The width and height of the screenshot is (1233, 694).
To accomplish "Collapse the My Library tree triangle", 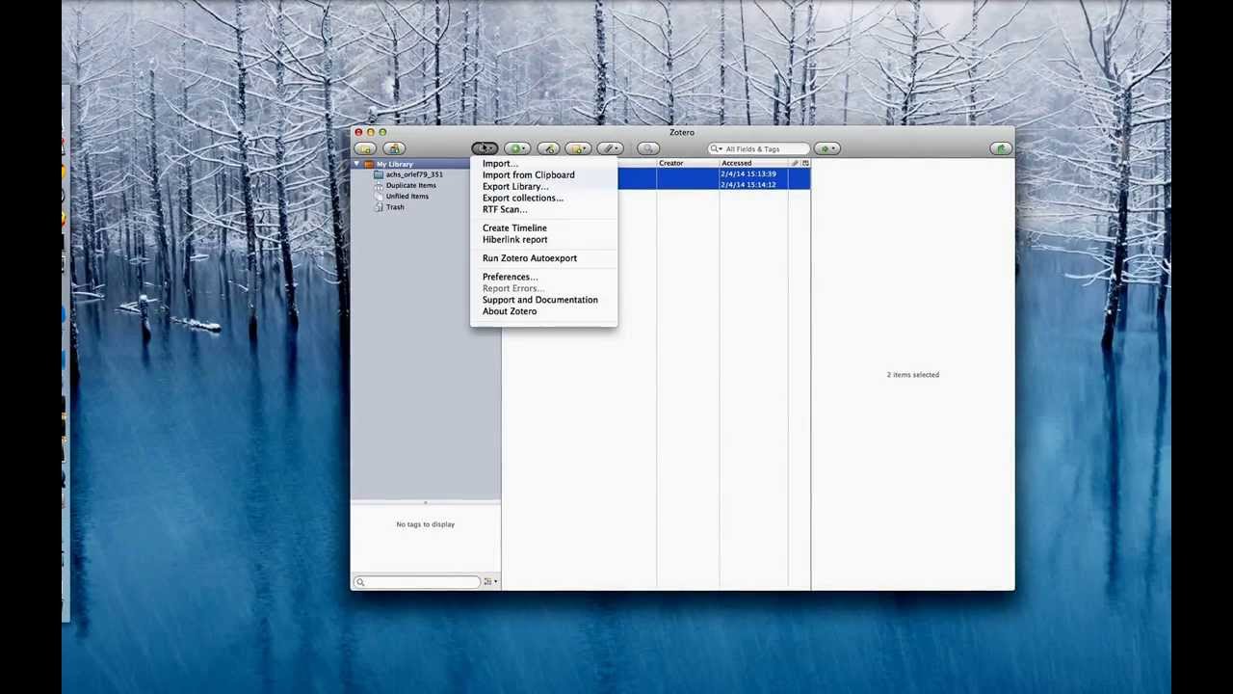I will click(x=356, y=164).
